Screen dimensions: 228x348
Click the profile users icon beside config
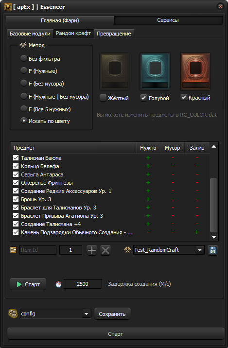tap(13, 314)
